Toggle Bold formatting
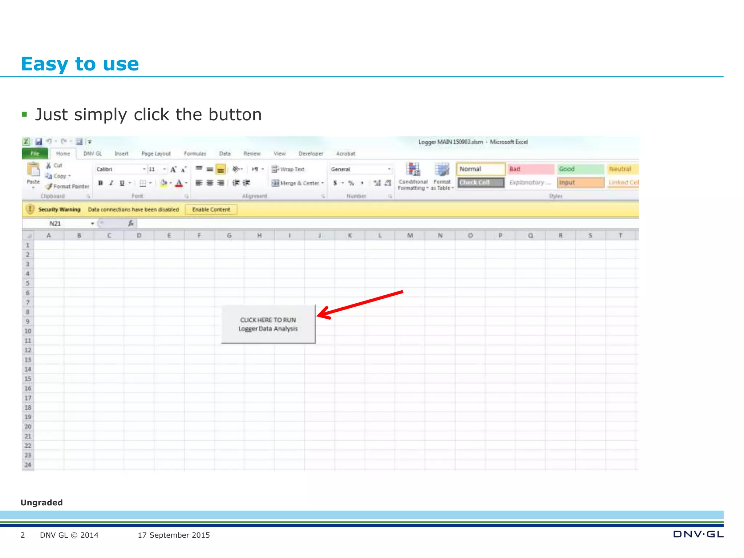 (x=101, y=183)
